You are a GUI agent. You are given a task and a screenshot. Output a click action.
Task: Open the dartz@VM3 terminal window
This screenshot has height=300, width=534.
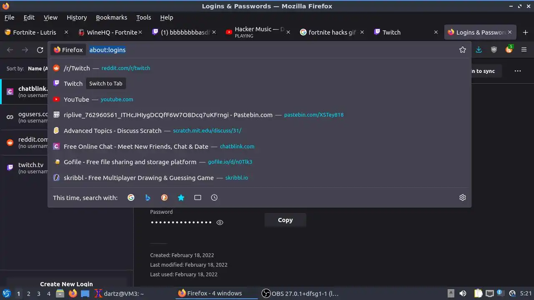pyautogui.click(x=119, y=293)
